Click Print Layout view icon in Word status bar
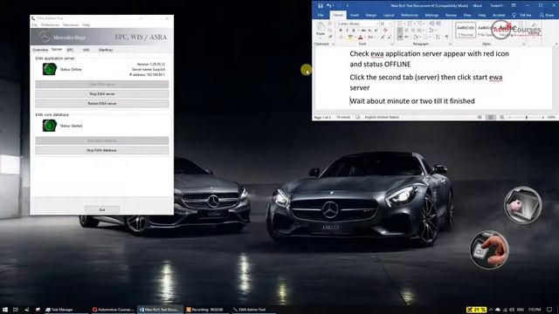Image resolution: width=559 pixels, height=314 pixels. point(491,117)
